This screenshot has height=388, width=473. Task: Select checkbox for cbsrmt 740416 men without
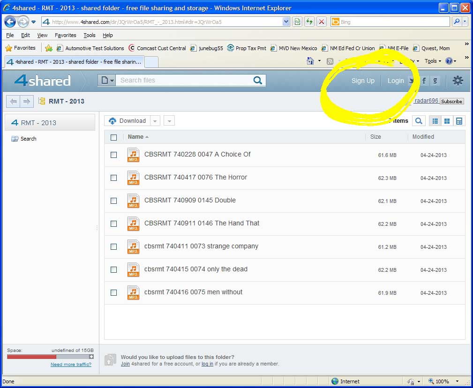click(x=113, y=292)
